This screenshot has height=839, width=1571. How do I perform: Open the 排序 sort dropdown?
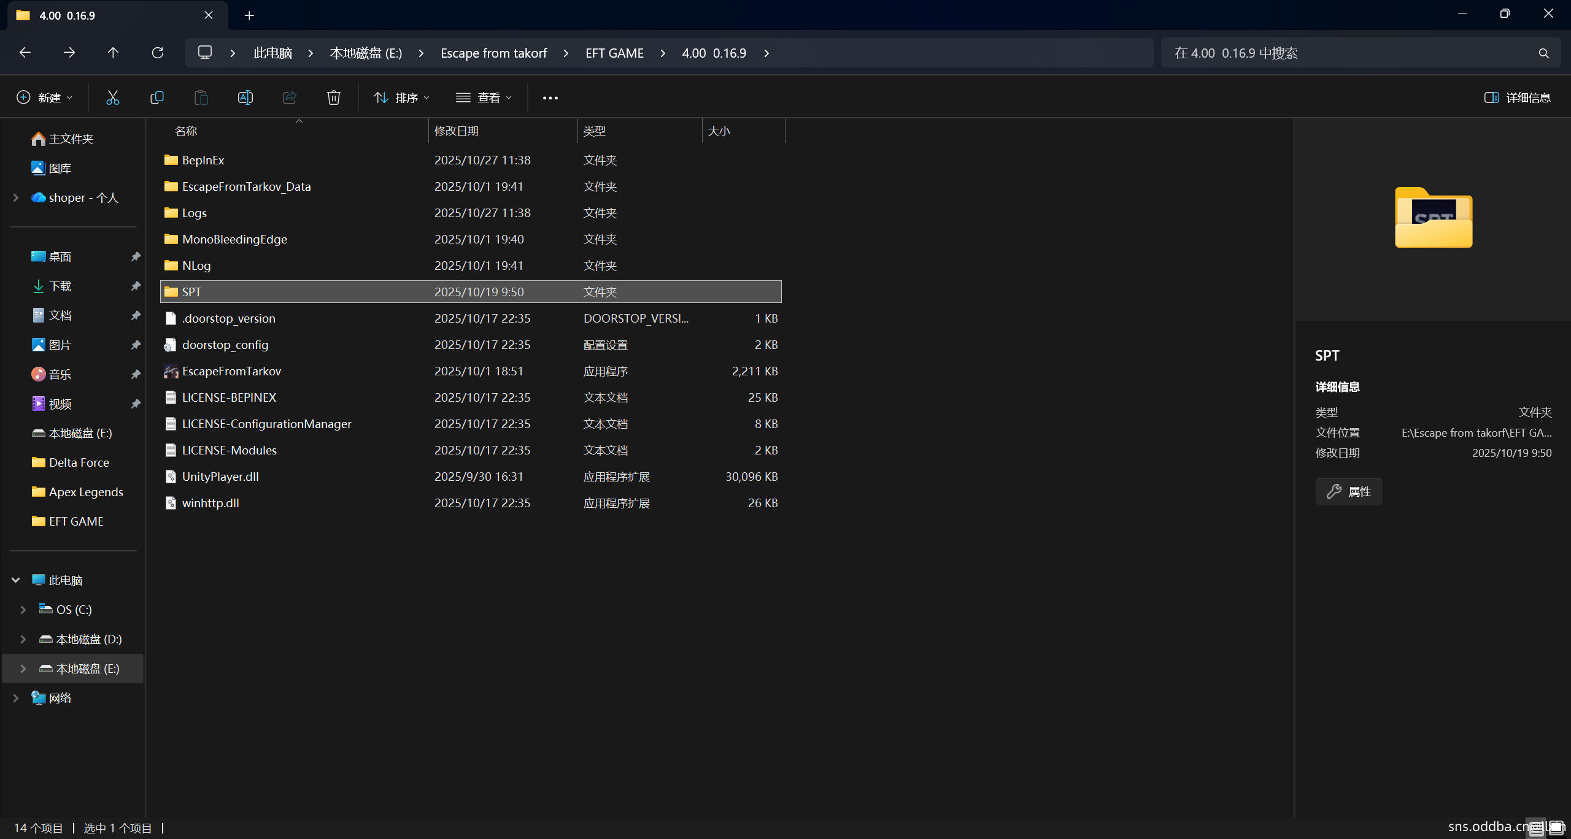[x=402, y=98]
